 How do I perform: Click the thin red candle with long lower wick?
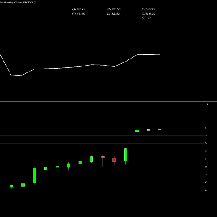coord(103,157)
